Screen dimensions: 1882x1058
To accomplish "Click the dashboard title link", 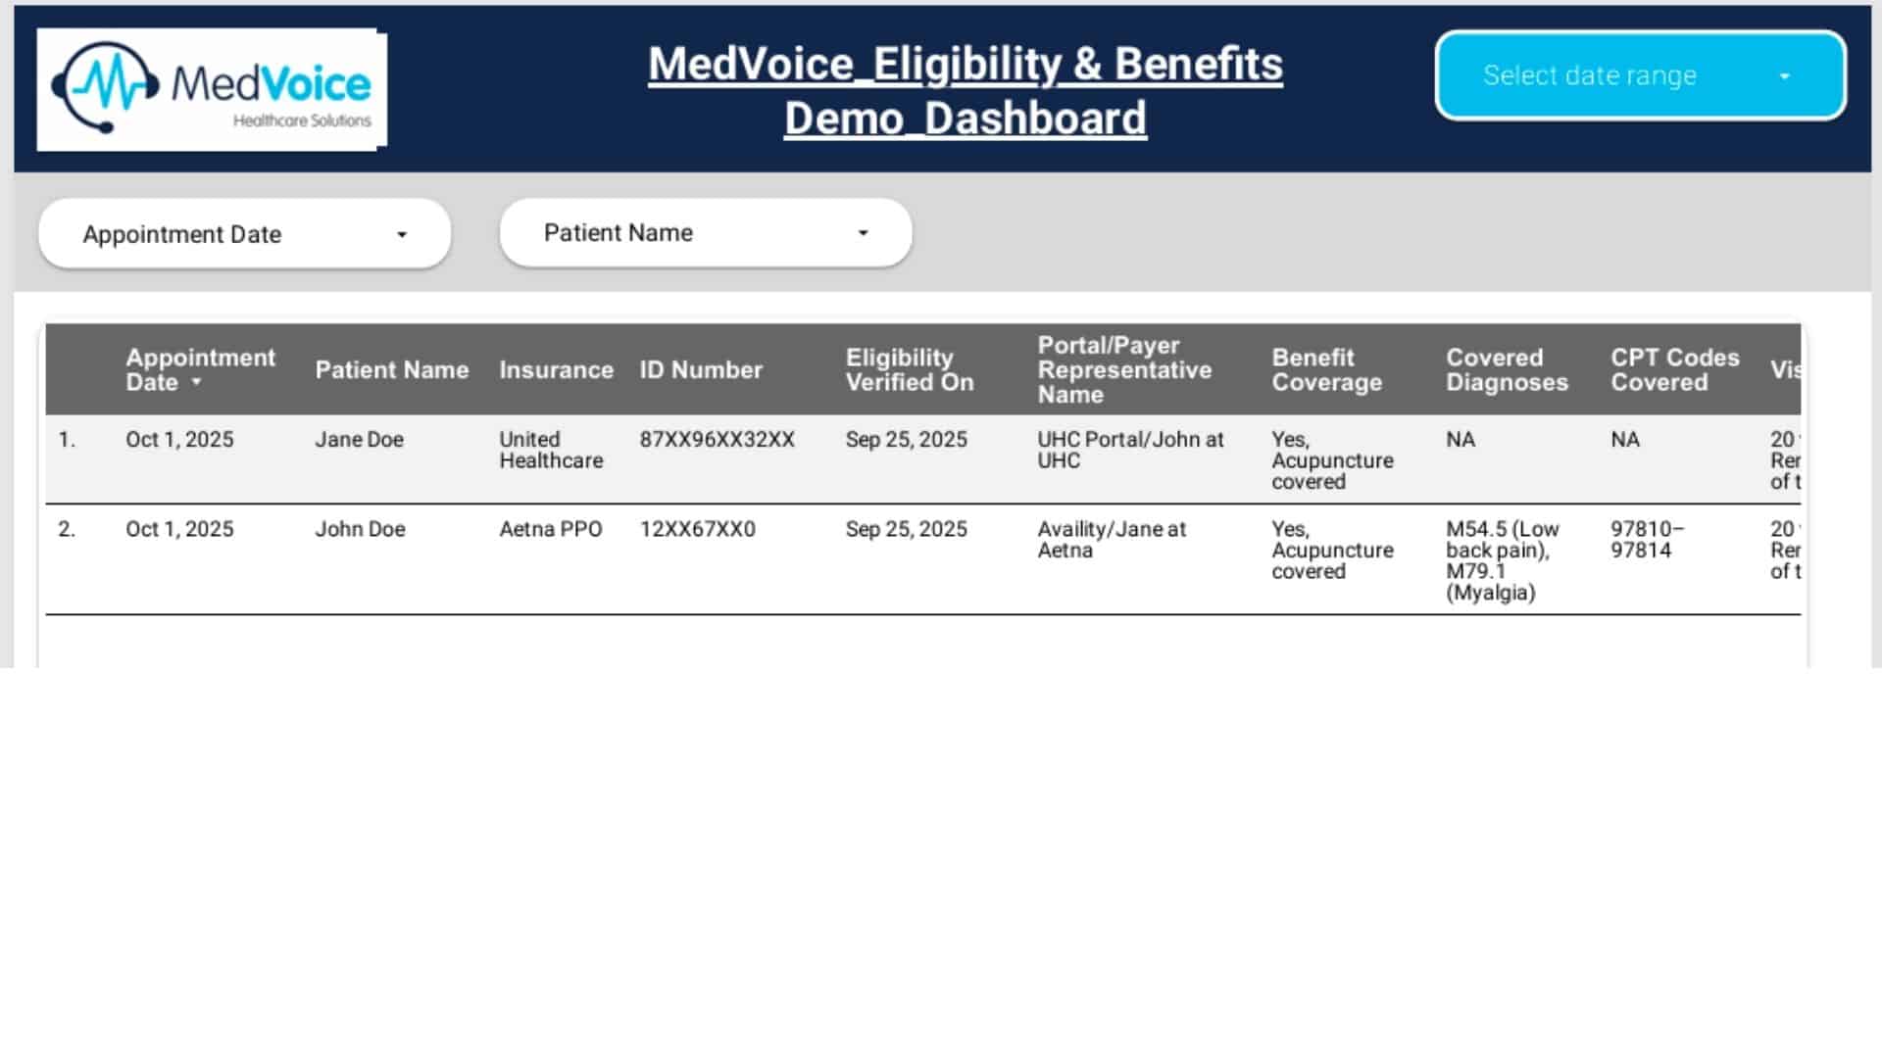I will click(966, 90).
